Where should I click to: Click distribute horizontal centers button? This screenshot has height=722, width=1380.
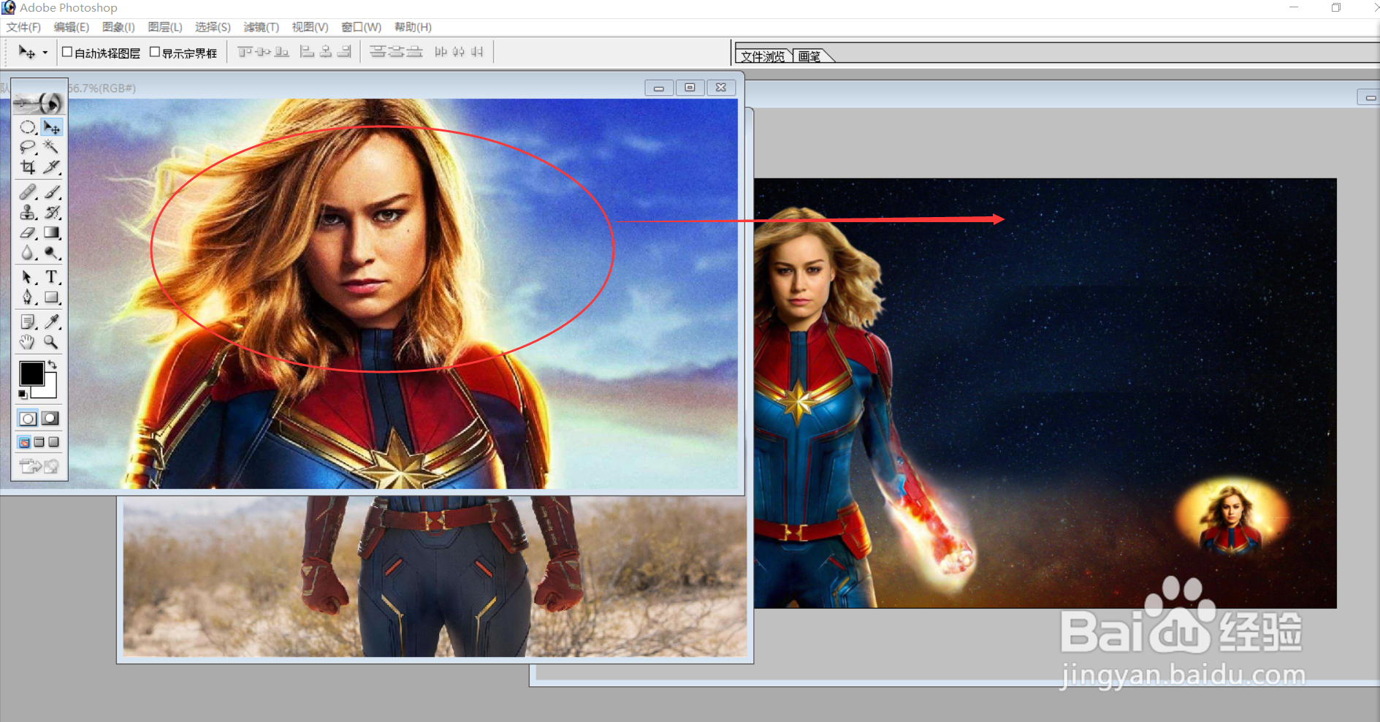459,52
